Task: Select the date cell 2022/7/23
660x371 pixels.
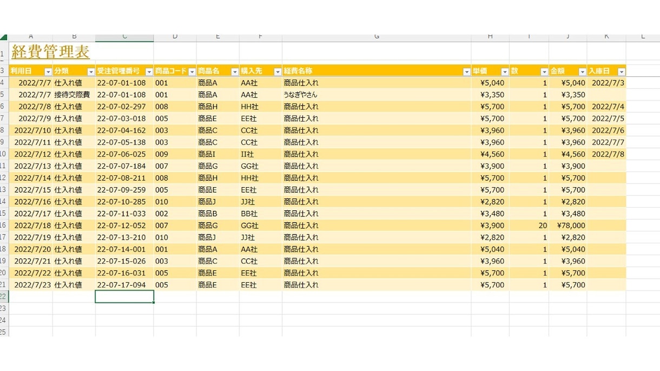Action: point(31,285)
